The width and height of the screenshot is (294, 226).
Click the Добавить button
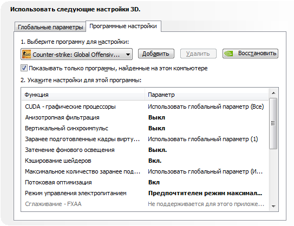tap(156, 54)
